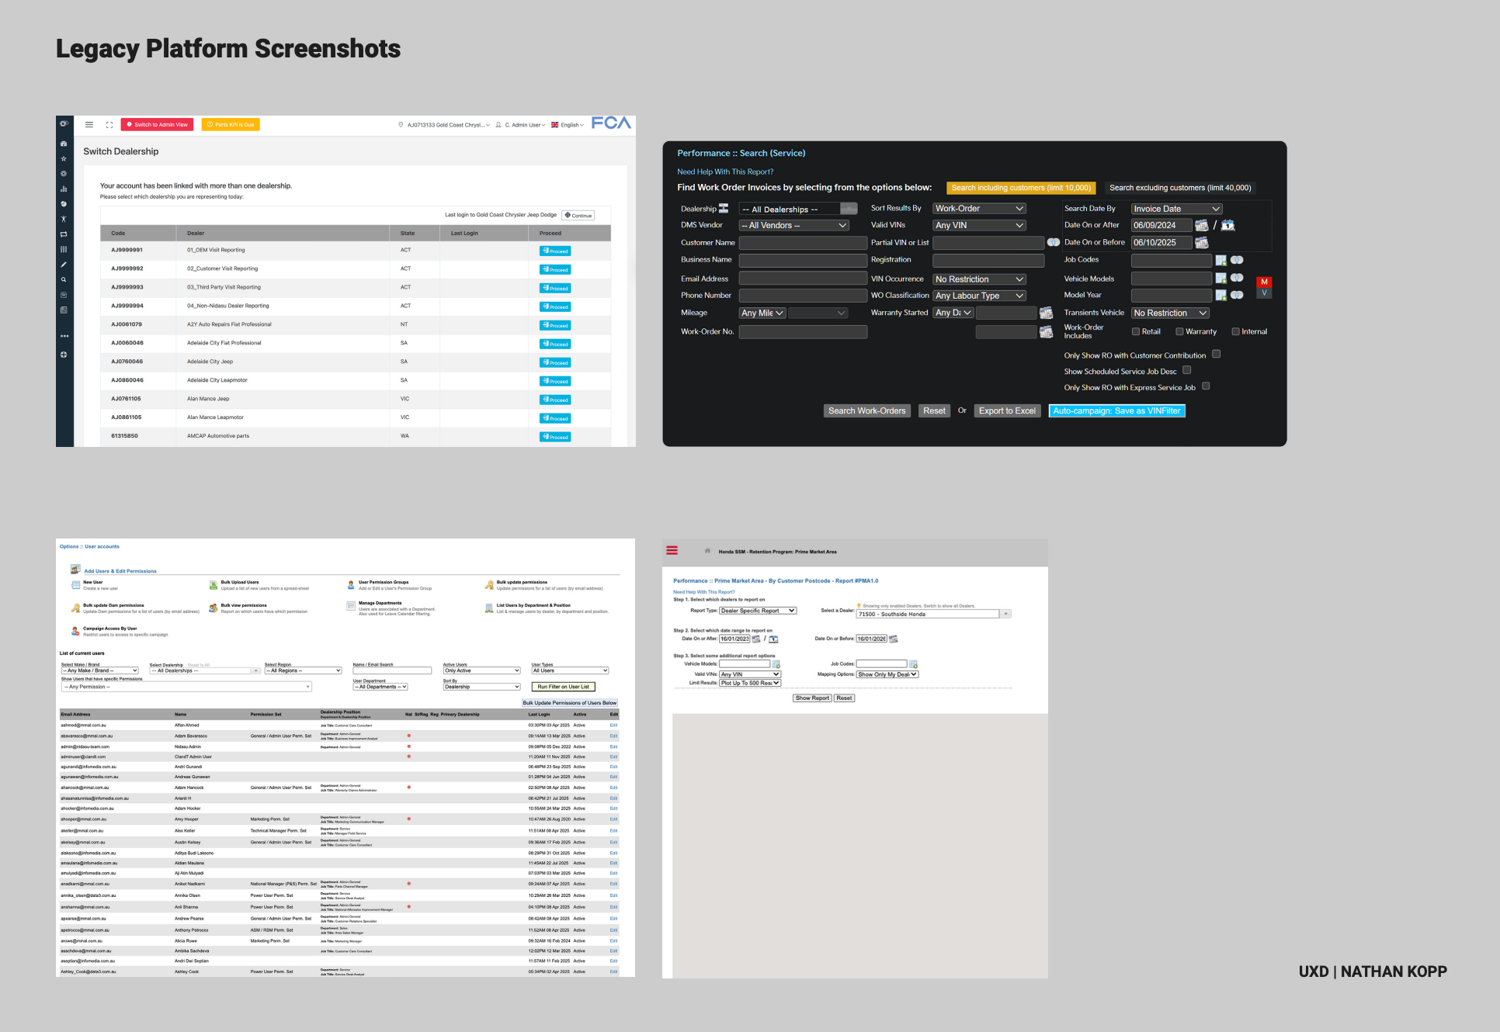The height and width of the screenshot is (1032, 1500).
Task: Open the pie chart icon in the FCA sidebar
Action: point(64,204)
